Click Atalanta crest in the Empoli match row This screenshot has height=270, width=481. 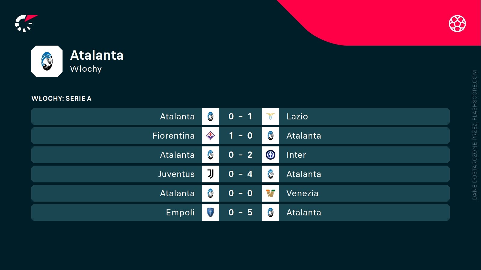point(271,212)
